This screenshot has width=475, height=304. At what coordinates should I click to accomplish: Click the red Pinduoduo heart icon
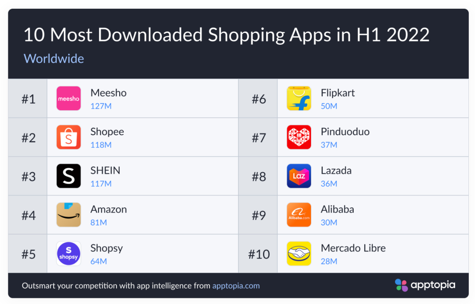tap(299, 137)
